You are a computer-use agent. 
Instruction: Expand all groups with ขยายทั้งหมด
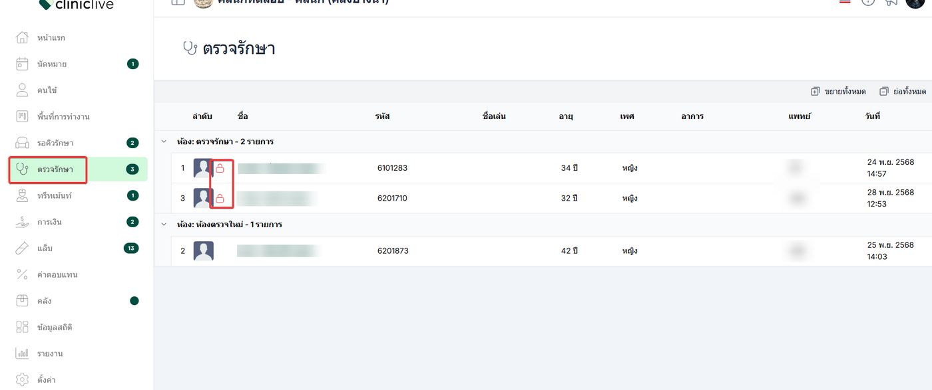pyautogui.click(x=838, y=92)
